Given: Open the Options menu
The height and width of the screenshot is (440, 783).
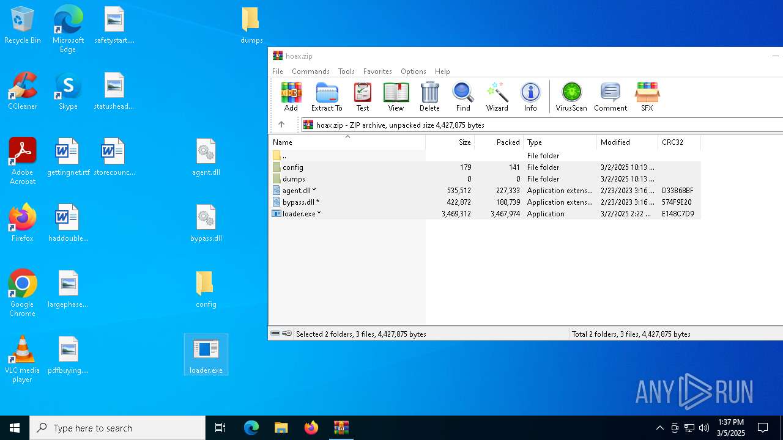Looking at the screenshot, I should click(x=414, y=71).
